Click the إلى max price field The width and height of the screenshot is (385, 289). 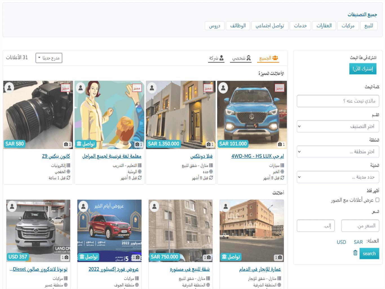click(316, 226)
